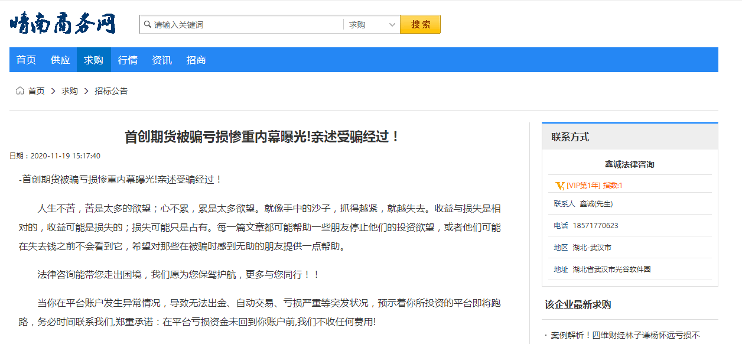Click contact name 鑫诚(先生)
742x344 pixels.
(x=596, y=204)
